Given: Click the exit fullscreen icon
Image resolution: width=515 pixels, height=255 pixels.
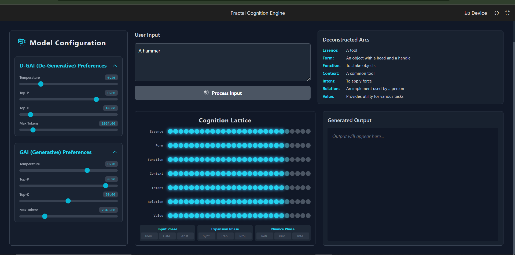Looking at the screenshot, I should (x=507, y=13).
